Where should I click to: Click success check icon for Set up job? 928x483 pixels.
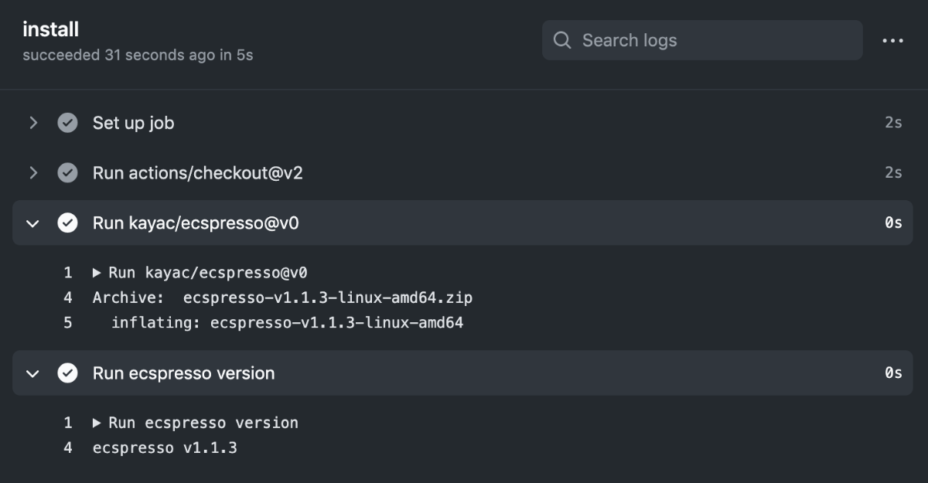[68, 123]
